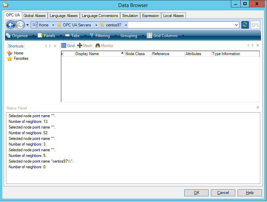The height and width of the screenshot is (202, 267).
Task: Open the Monitor view
Action: (104, 46)
